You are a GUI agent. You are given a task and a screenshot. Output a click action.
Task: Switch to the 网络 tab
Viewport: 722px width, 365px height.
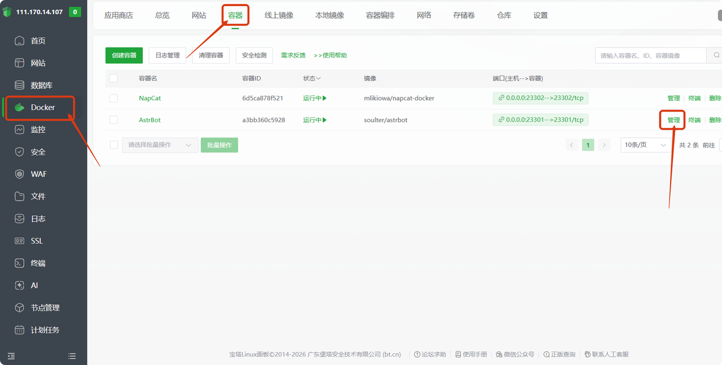pos(424,15)
